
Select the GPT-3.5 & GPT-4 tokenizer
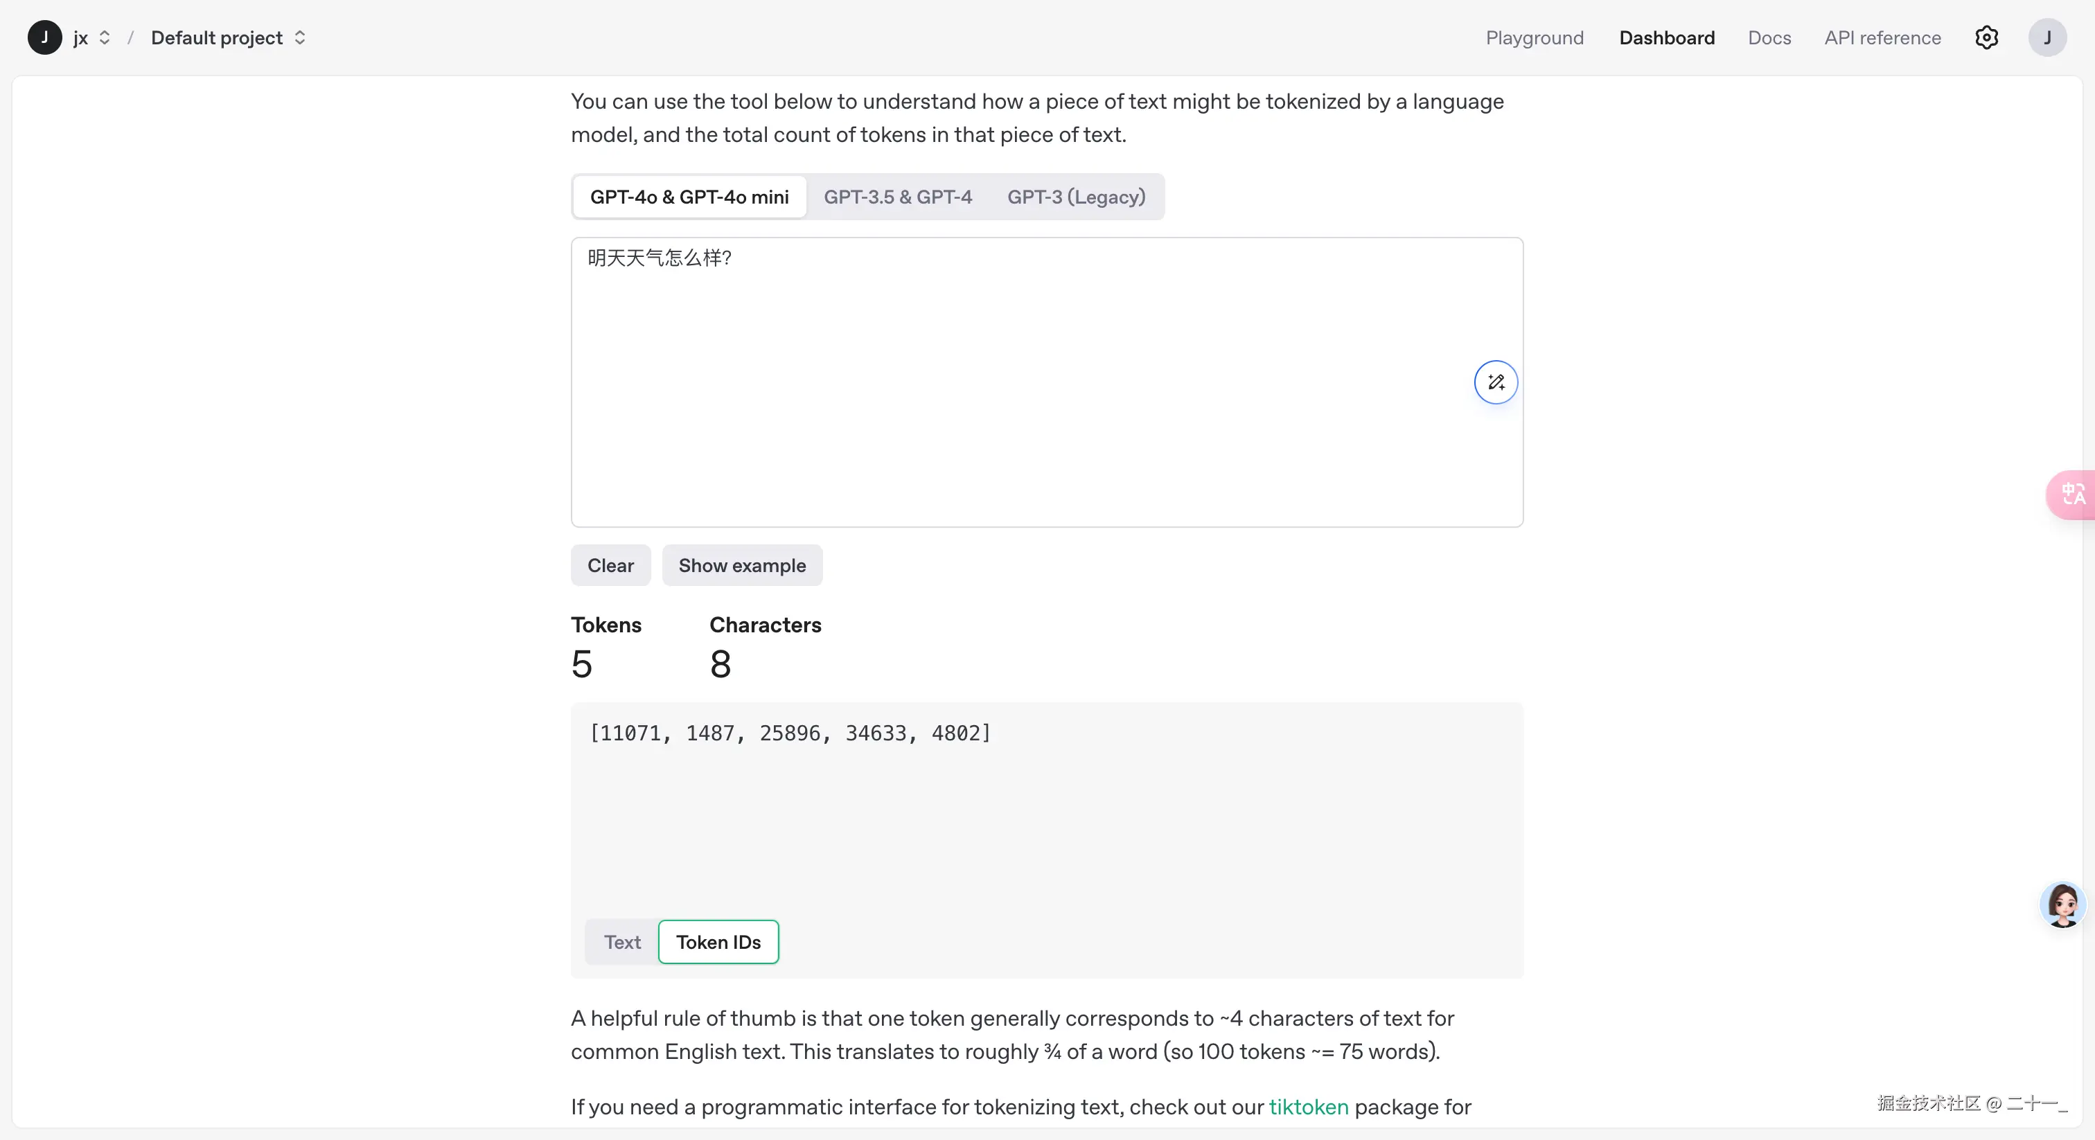tap(898, 197)
